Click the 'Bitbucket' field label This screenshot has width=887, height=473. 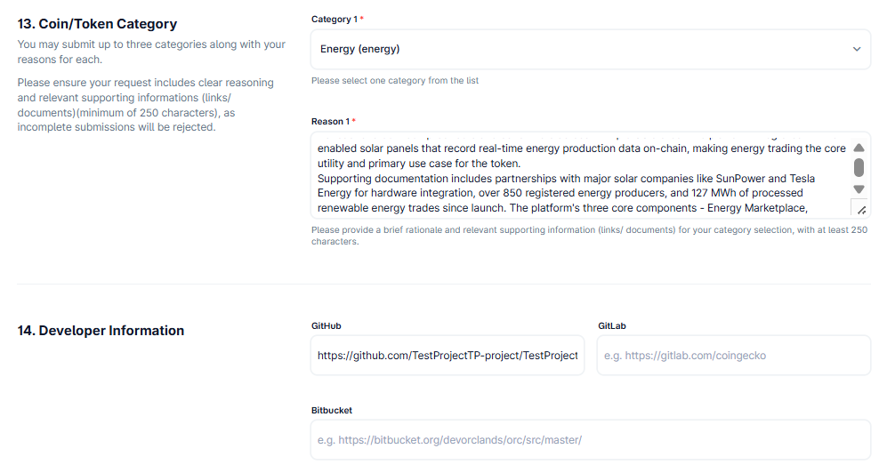pyautogui.click(x=332, y=410)
